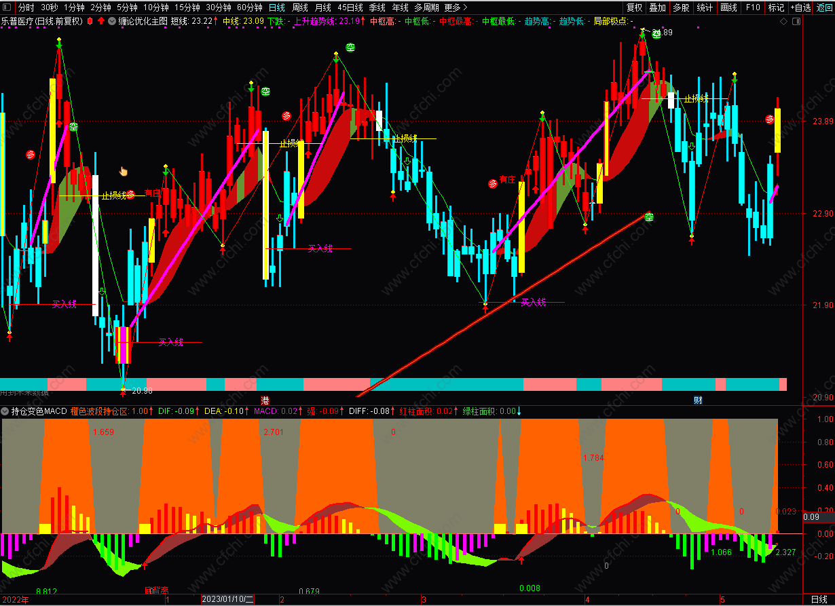Select the 30秒 period
835x606 pixels.
coord(49,7)
